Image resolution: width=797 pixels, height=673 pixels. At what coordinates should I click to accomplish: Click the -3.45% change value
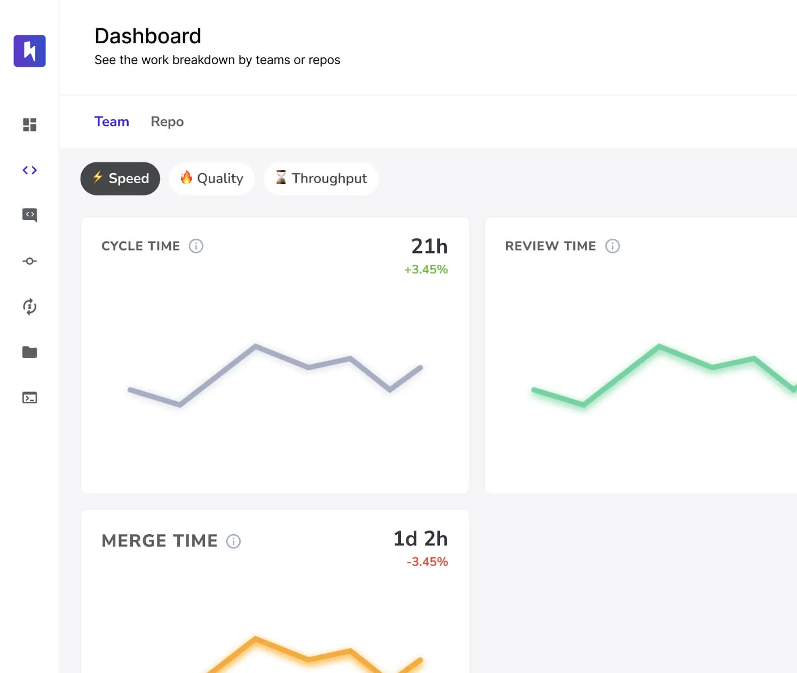tap(427, 562)
